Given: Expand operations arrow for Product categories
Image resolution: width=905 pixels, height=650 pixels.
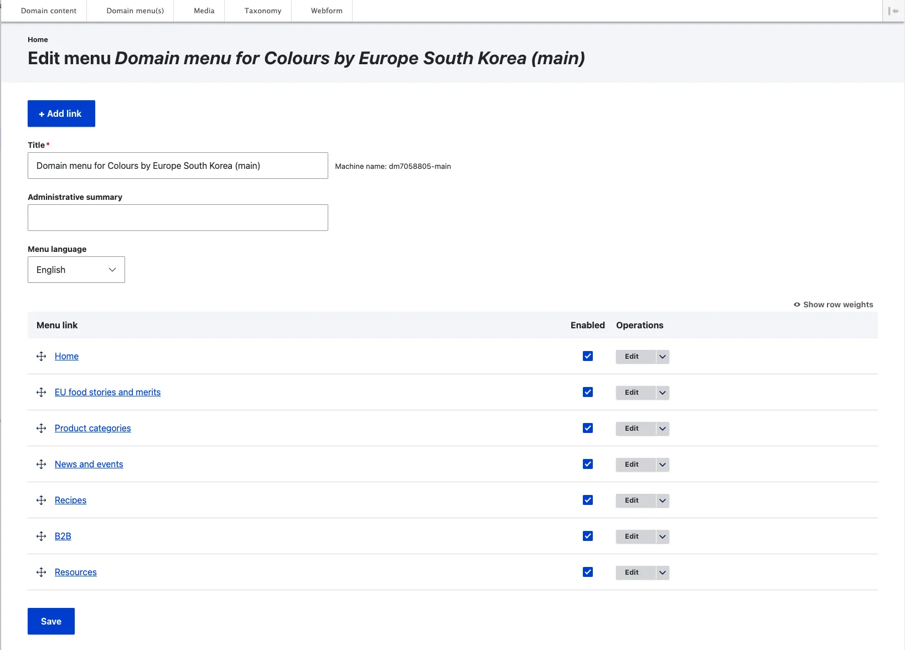Looking at the screenshot, I should click(x=662, y=429).
